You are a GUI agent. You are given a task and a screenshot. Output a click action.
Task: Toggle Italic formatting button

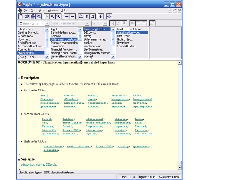(118, 23)
